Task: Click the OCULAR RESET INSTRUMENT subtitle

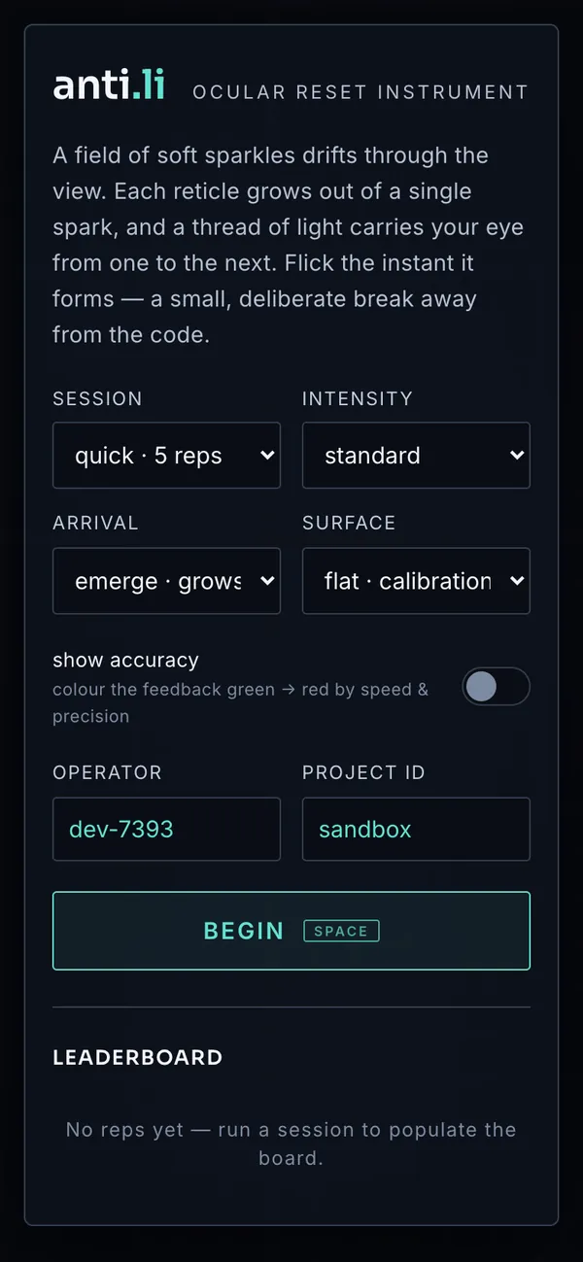Action: (360, 92)
